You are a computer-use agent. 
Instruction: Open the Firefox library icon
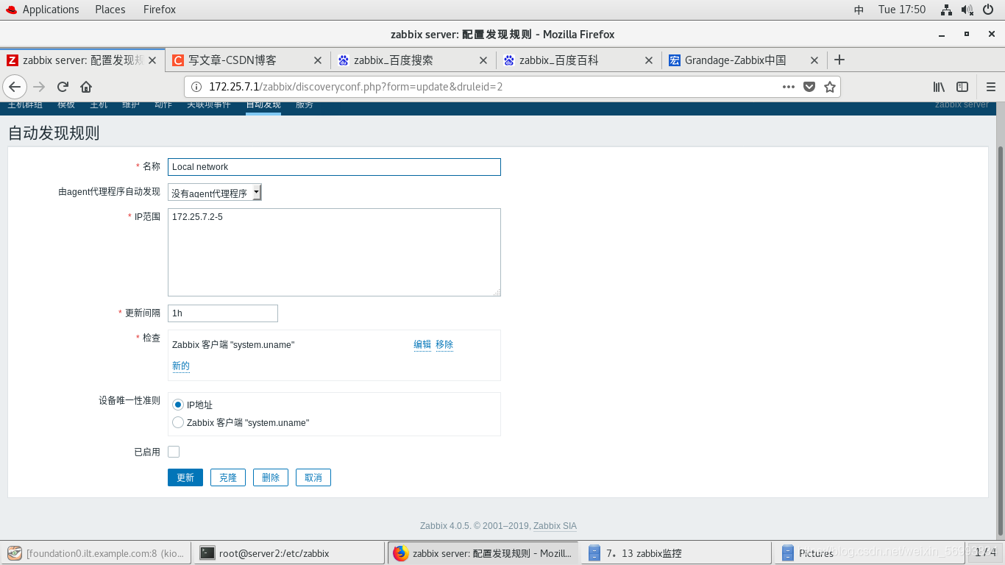[940, 87]
